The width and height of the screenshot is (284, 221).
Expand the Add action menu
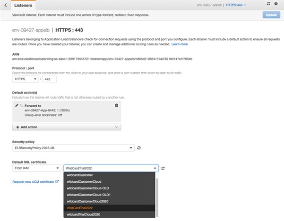click(x=66, y=127)
